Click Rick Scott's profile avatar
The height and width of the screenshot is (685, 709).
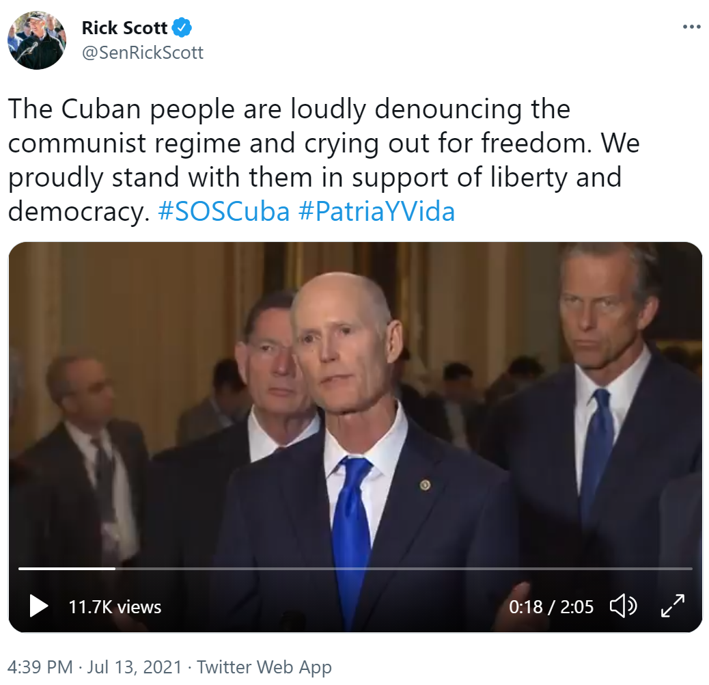[37, 40]
